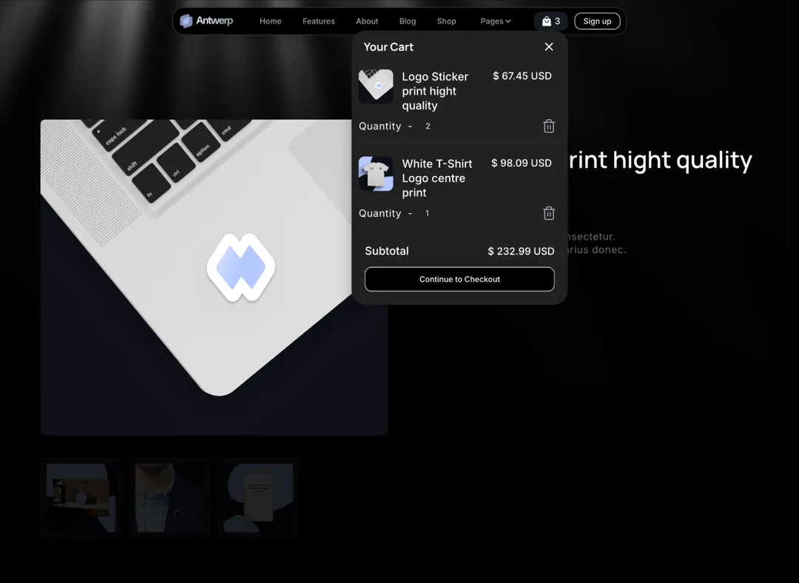Open the Shop menu item
This screenshot has width=799, height=583.
click(x=446, y=21)
